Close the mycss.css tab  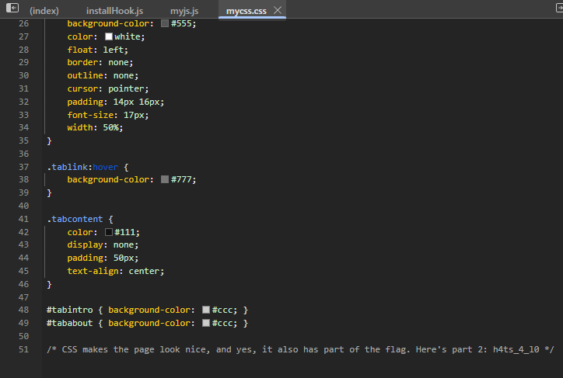coord(278,10)
